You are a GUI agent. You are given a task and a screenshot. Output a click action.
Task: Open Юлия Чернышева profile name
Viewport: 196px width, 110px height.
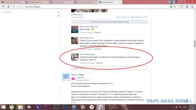coord(87,54)
